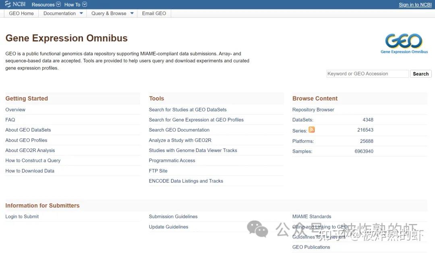This screenshot has height=253, width=435.
Task: Click the Keyword or GEO Accession field
Action: click(x=367, y=74)
